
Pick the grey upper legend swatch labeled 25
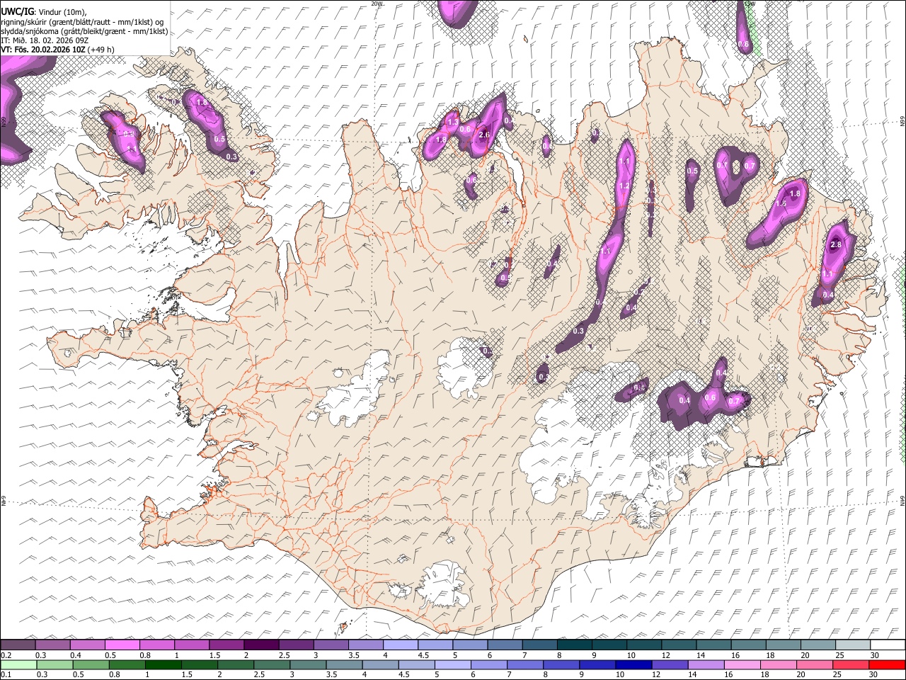852,645
